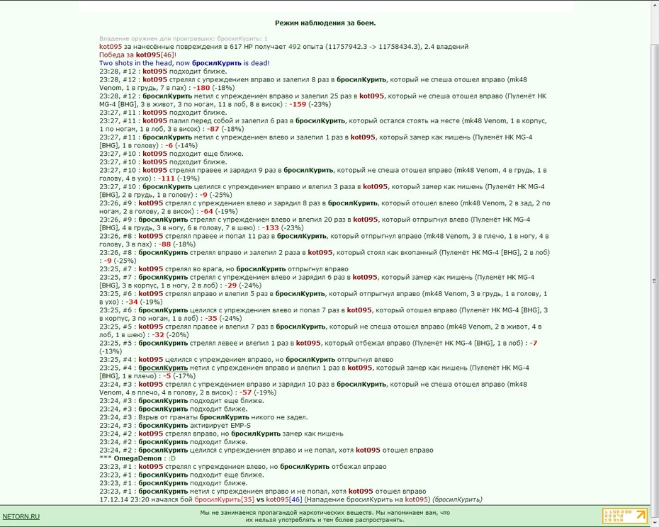Open бросилКурить in "активирует EMP-S" row
The image size is (659, 527).
point(163,426)
